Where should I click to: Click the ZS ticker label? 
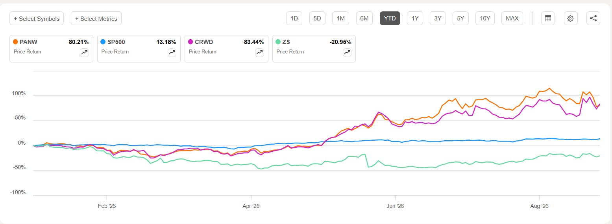[286, 42]
